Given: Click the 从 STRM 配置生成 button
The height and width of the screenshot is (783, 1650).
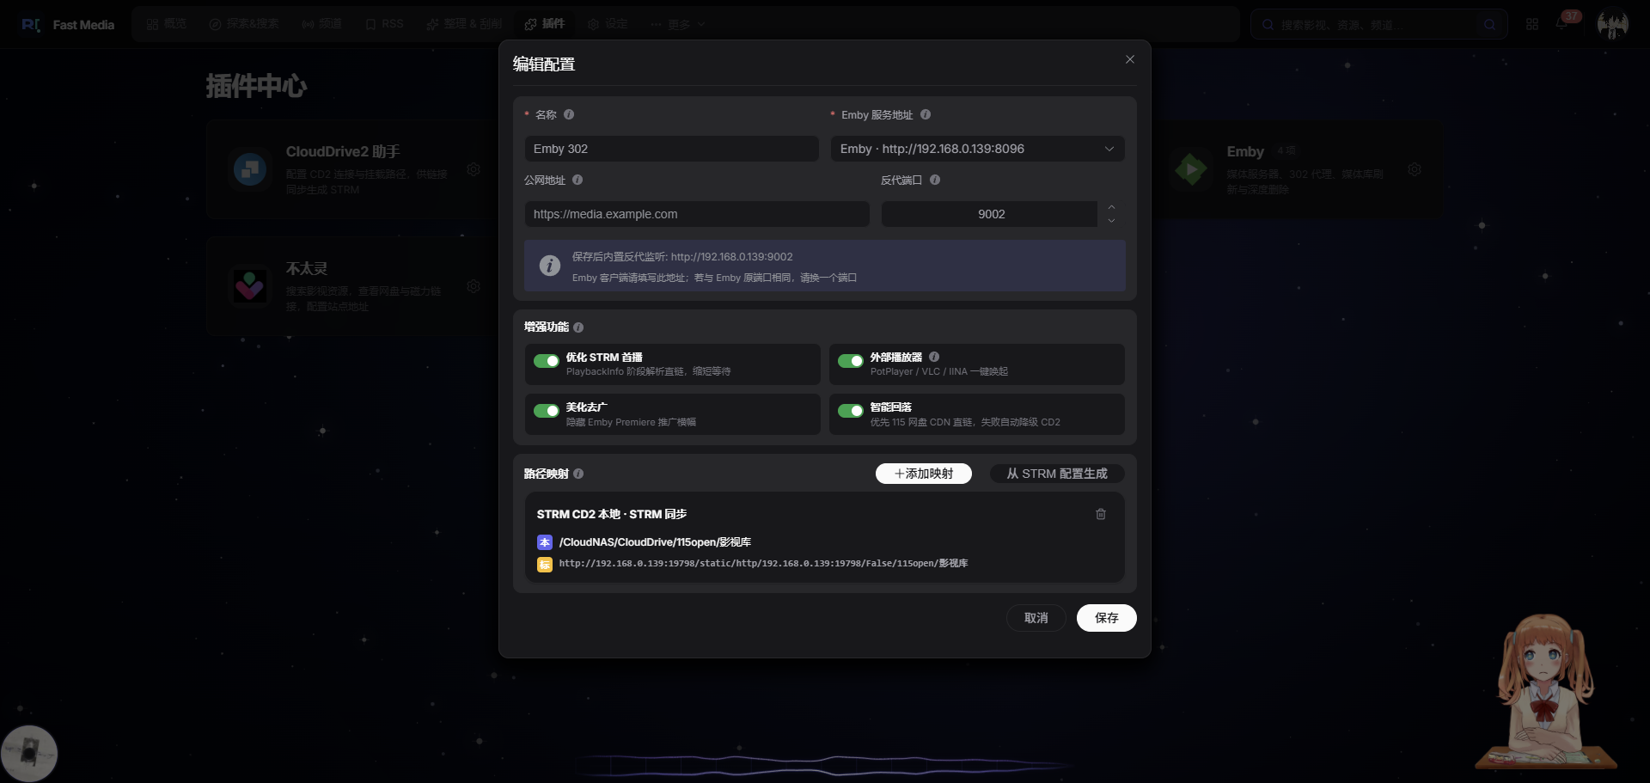Looking at the screenshot, I should 1057,474.
